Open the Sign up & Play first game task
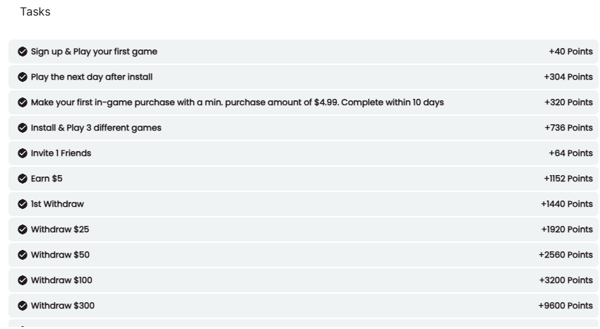This screenshot has width=600, height=329. coord(94,52)
